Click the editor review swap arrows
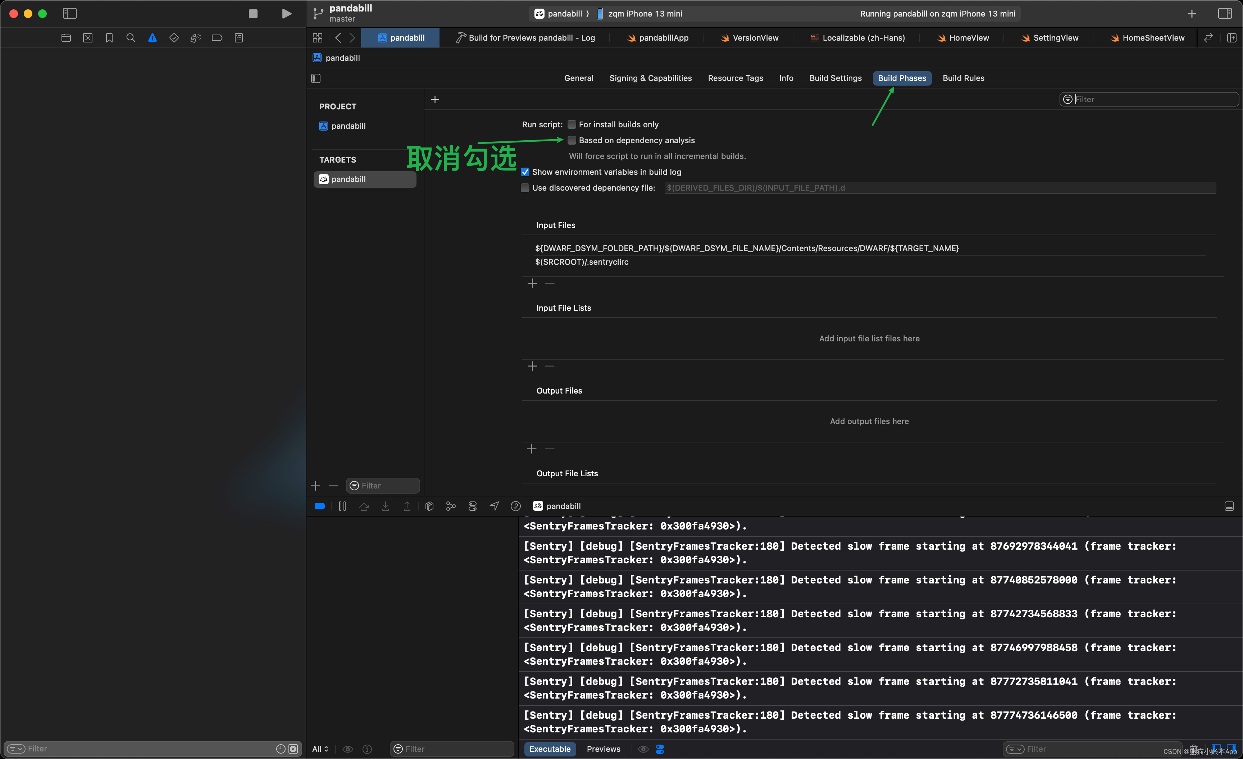This screenshot has width=1243, height=759. pyautogui.click(x=1209, y=38)
